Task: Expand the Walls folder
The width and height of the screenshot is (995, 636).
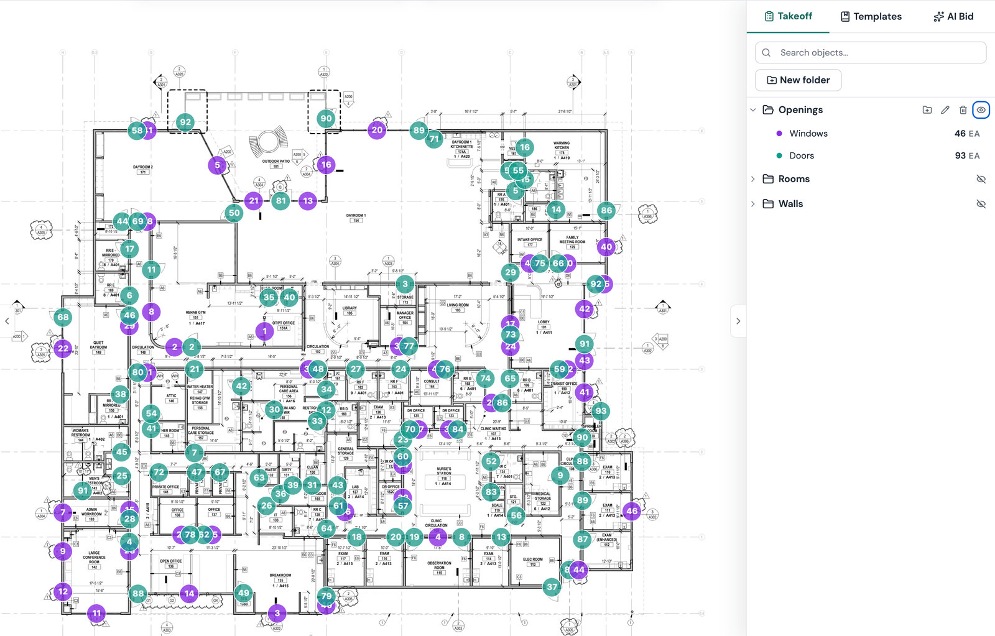Action: click(x=753, y=204)
